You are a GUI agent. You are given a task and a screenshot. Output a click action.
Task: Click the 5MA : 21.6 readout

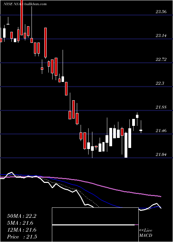tap(20, 223)
